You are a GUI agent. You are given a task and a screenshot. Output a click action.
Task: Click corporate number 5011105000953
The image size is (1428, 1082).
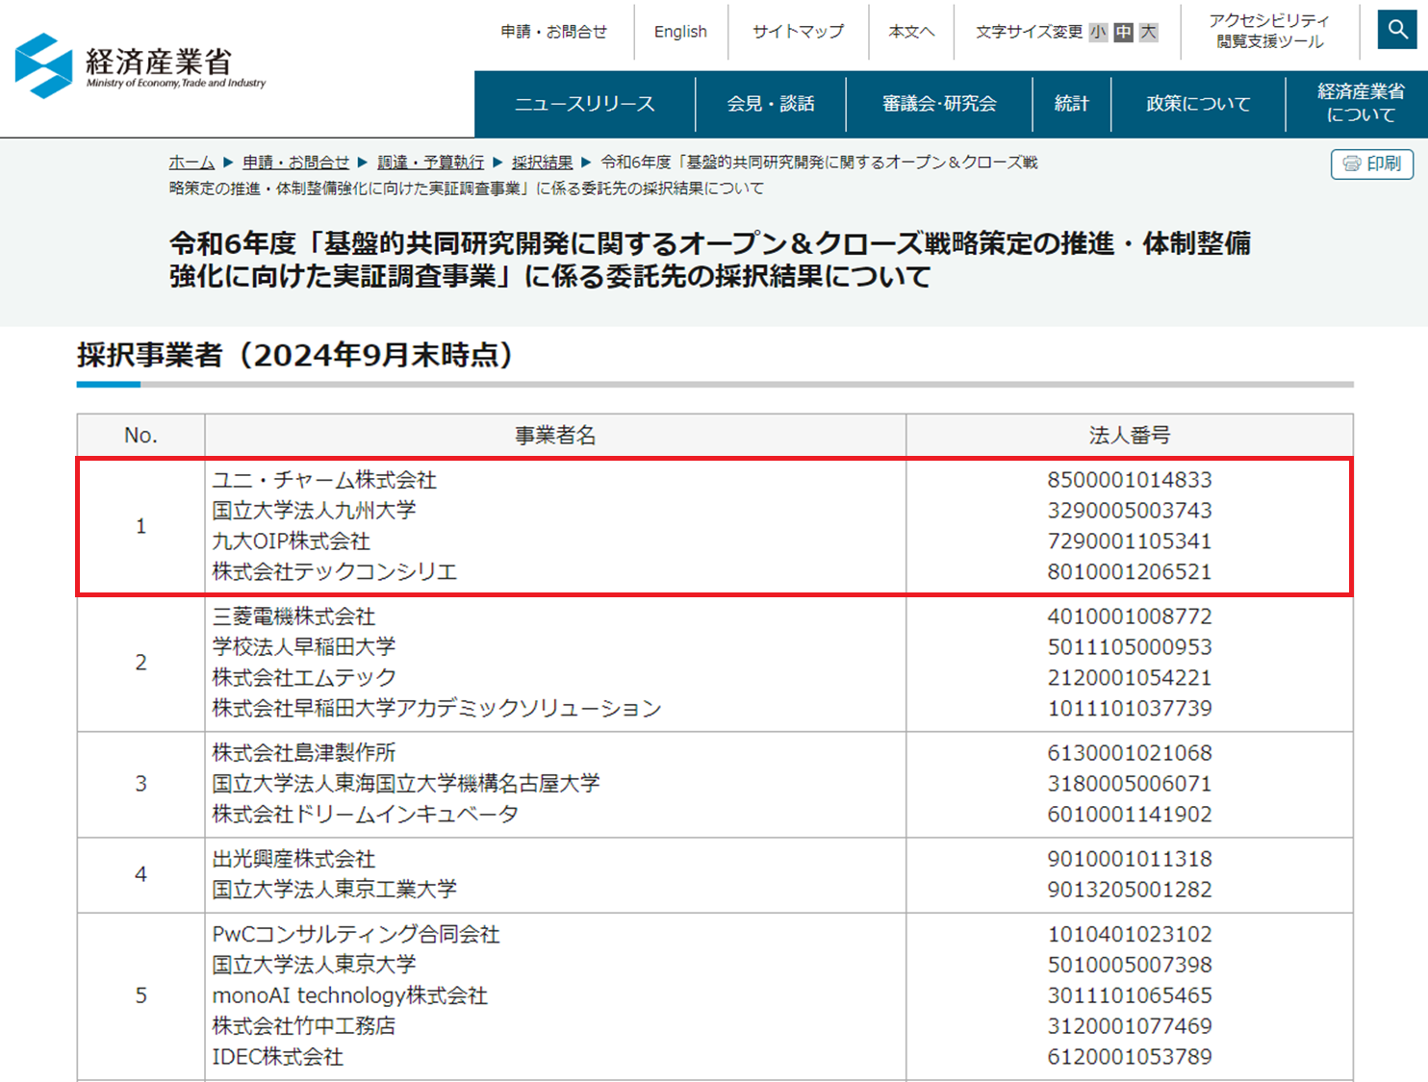pos(1130,646)
